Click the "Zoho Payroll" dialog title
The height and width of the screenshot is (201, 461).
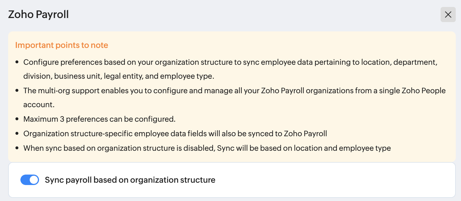pos(38,14)
